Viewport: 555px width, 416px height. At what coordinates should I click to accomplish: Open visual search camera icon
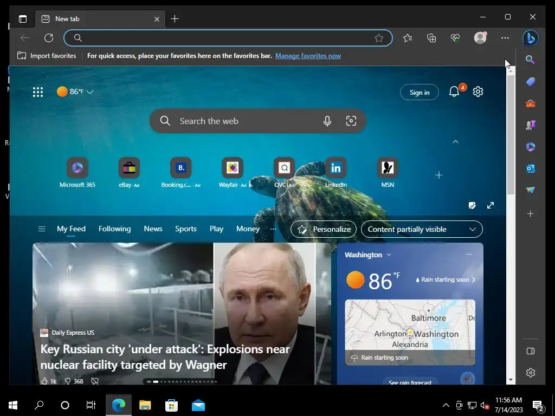pyautogui.click(x=351, y=121)
